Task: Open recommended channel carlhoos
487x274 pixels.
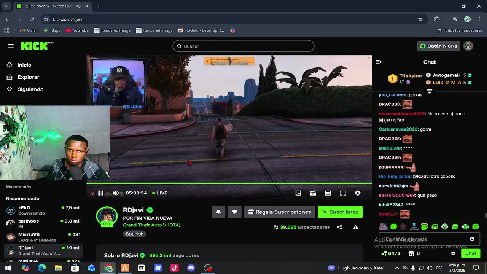Action: 43,224
